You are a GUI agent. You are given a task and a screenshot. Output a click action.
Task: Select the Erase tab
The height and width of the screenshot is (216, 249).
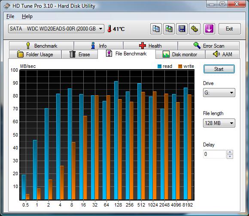(x=79, y=54)
